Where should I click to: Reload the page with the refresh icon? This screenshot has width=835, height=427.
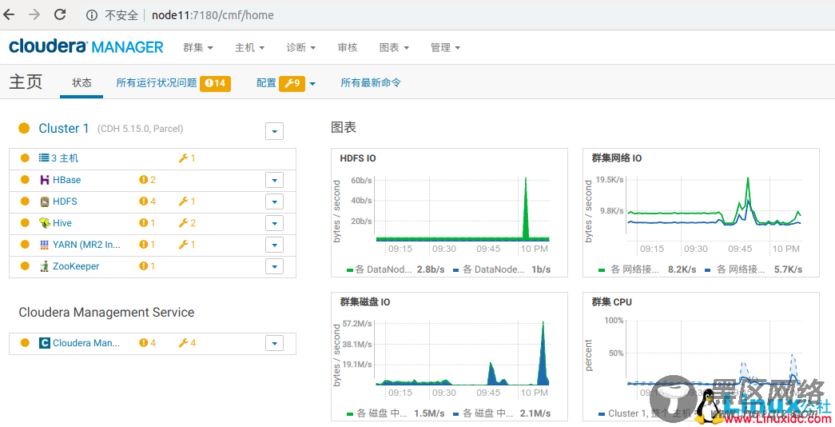(x=60, y=14)
